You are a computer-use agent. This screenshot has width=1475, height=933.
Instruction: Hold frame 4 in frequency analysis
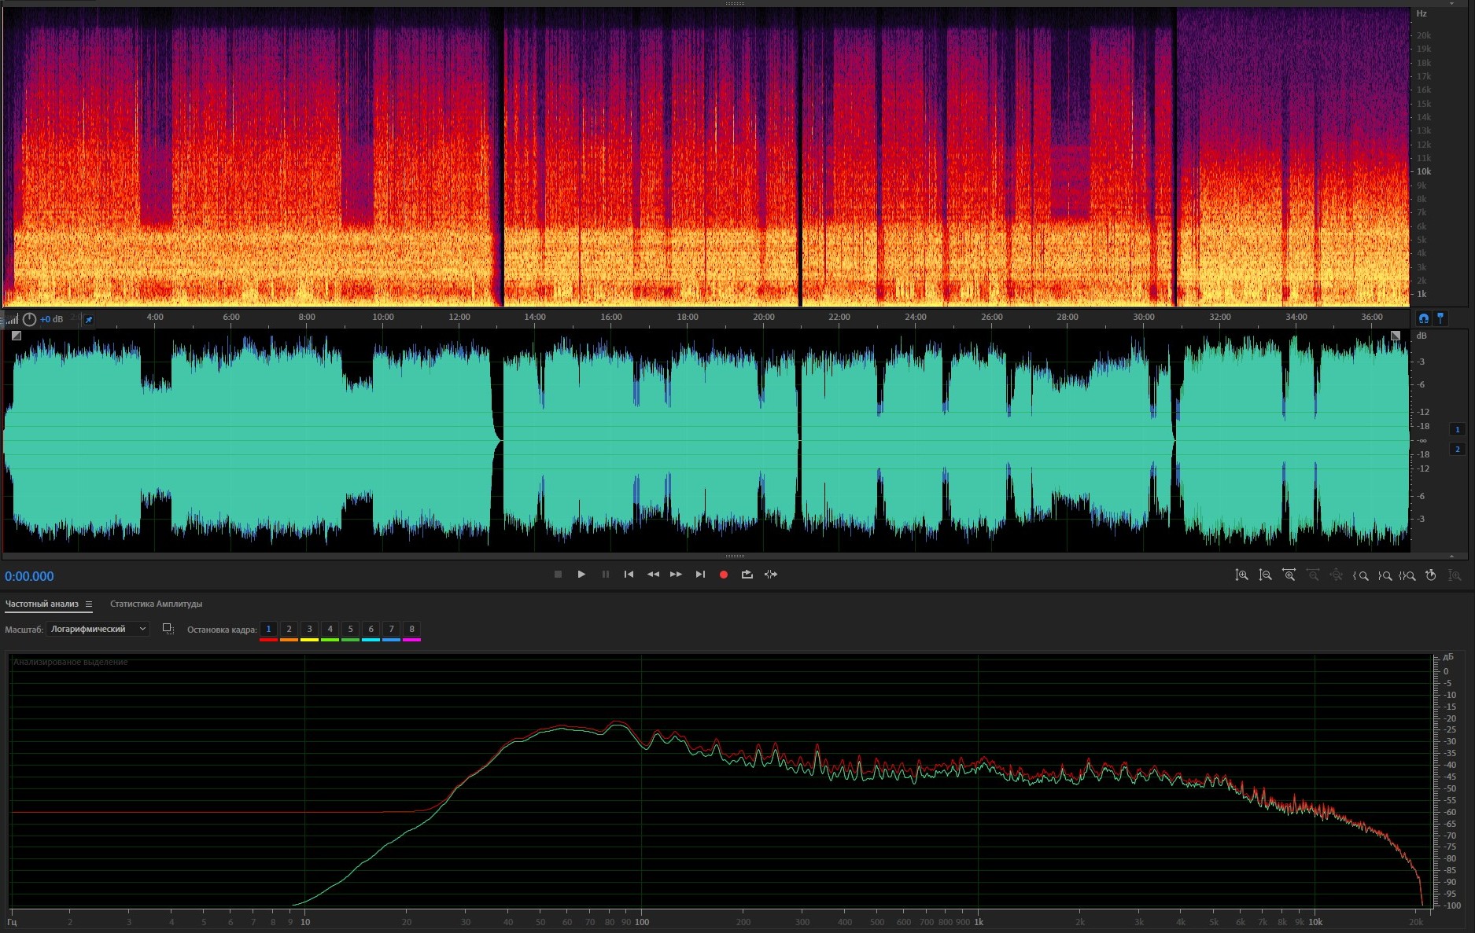pyautogui.click(x=330, y=630)
